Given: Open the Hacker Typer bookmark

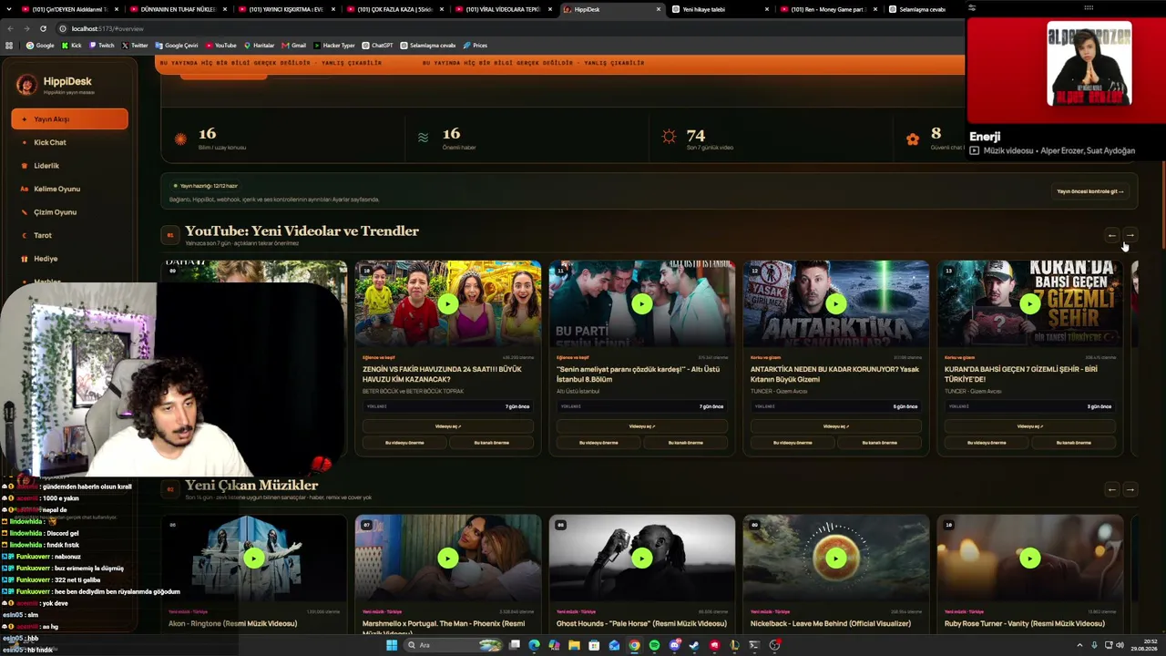Looking at the screenshot, I should coord(334,46).
